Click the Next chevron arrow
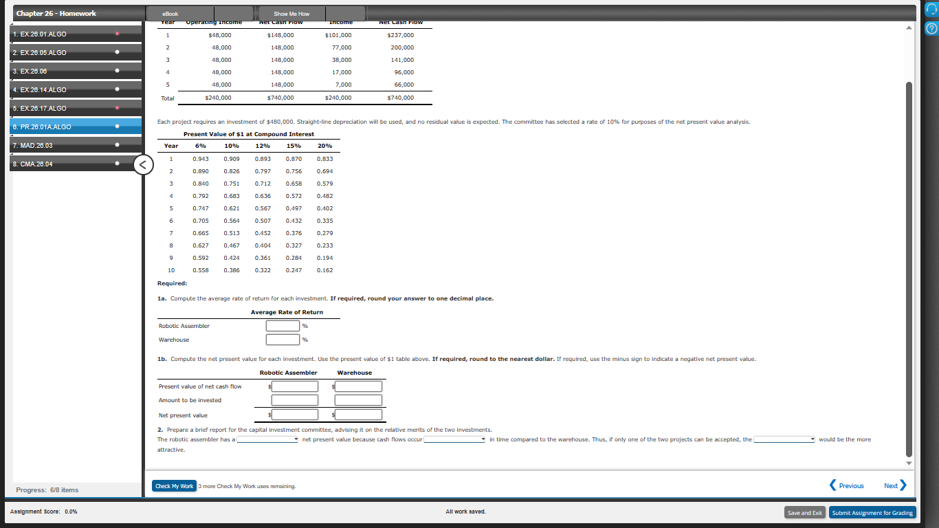 [x=903, y=485]
